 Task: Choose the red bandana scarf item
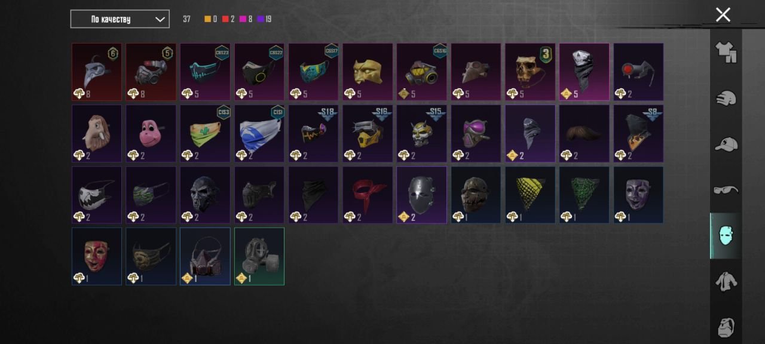(368, 195)
